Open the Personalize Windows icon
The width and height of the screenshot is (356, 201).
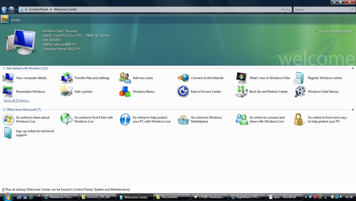pyautogui.click(x=8, y=92)
